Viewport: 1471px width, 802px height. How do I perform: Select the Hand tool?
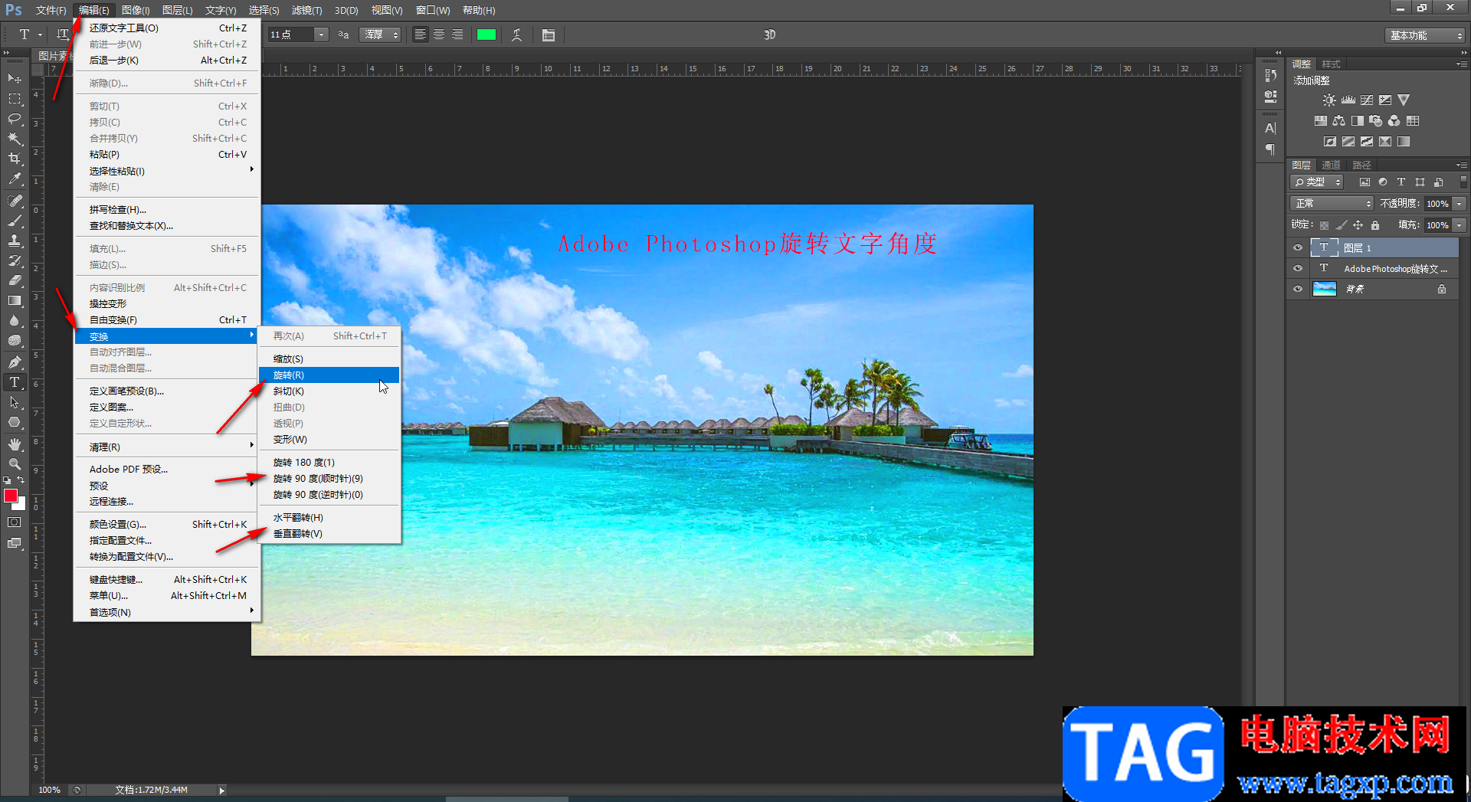tap(15, 444)
